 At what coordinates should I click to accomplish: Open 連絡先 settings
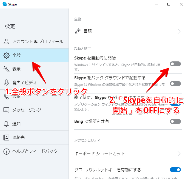click(35, 137)
